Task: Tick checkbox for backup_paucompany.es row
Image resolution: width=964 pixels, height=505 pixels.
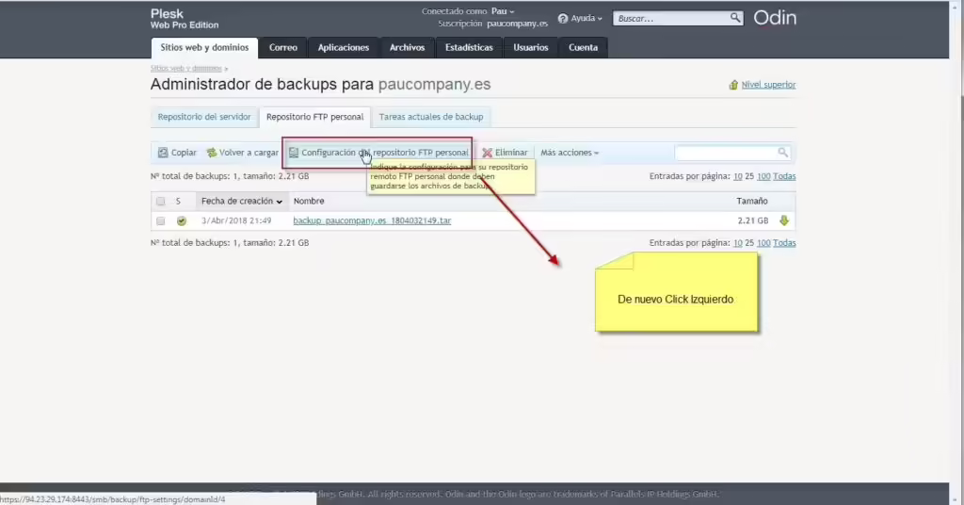Action: pos(160,220)
